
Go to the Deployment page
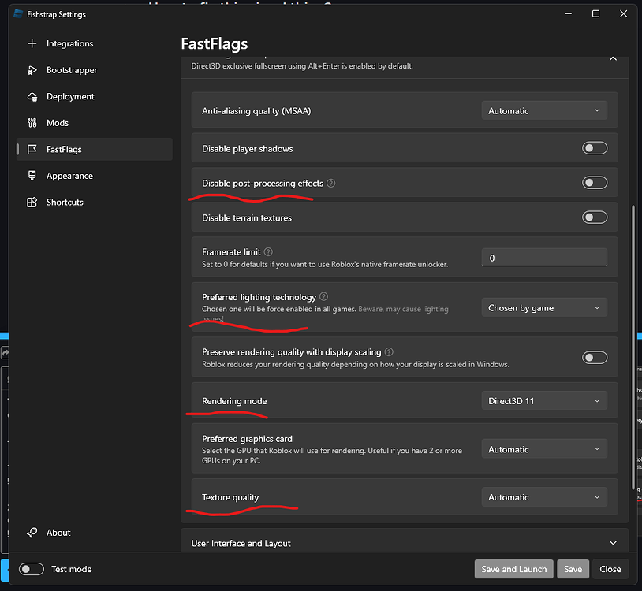tap(94, 96)
